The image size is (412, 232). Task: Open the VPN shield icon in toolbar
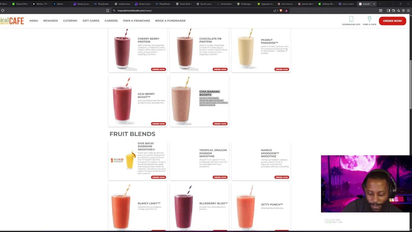click(403, 11)
